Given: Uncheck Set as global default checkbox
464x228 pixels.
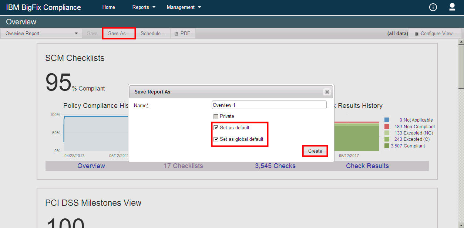Looking at the screenshot, I should (x=216, y=139).
